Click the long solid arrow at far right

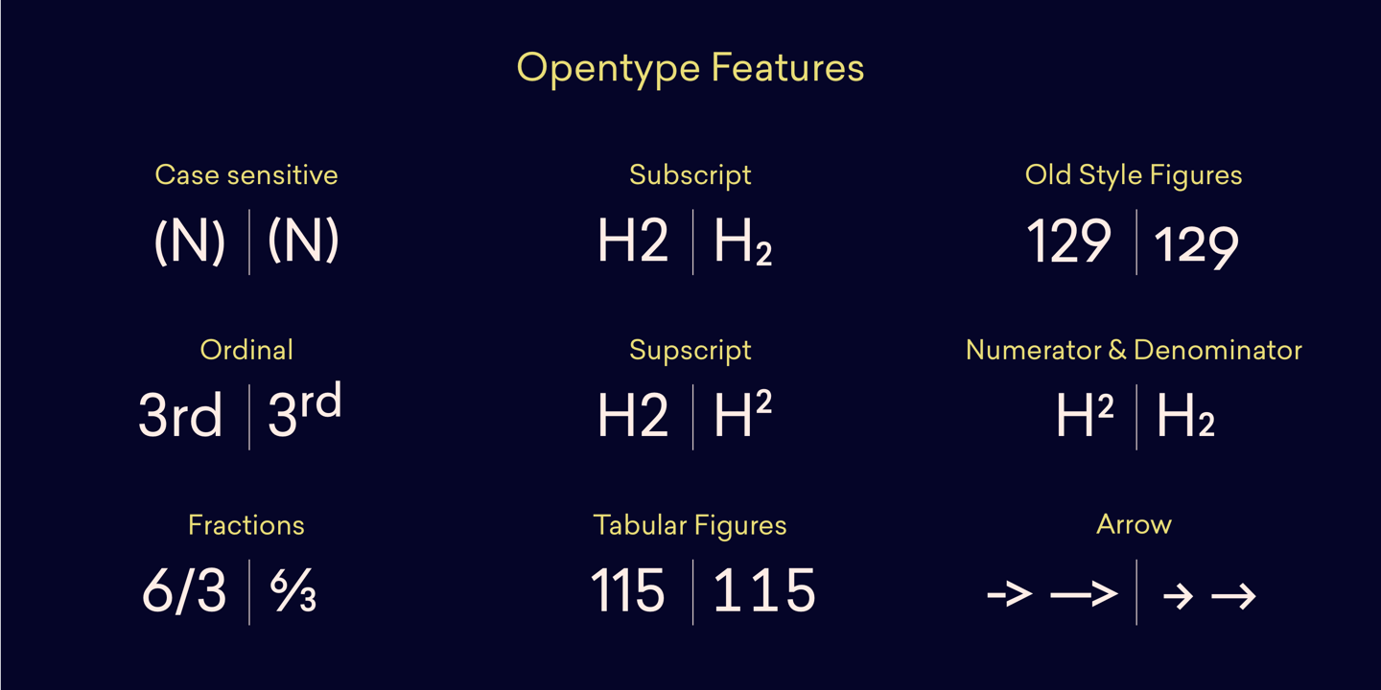(x=1233, y=597)
